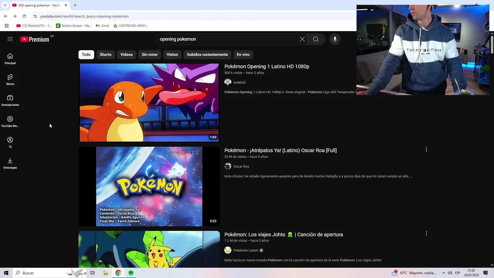Open Task View on the taskbar
This screenshot has width=494, height=278.
tap(93, 273)
